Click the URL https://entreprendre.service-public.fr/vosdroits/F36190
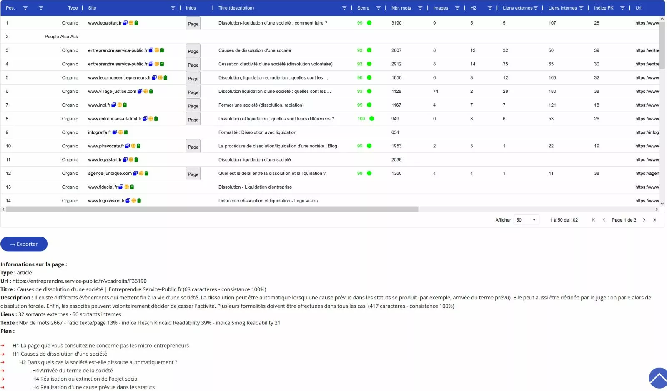The height and width of the screenshot is (391, 667). (80, 281)
